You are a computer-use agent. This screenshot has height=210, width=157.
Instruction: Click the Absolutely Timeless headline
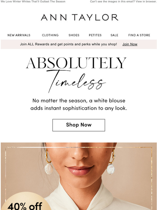76,75
